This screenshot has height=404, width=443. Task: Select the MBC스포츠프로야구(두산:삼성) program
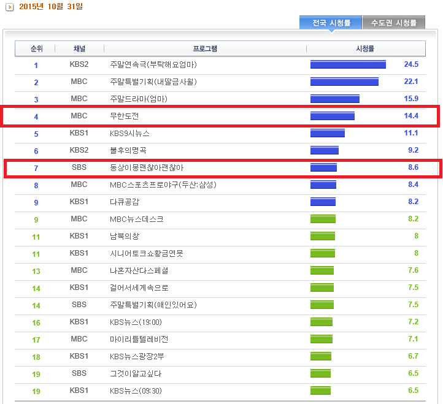[x=163, y=185]
